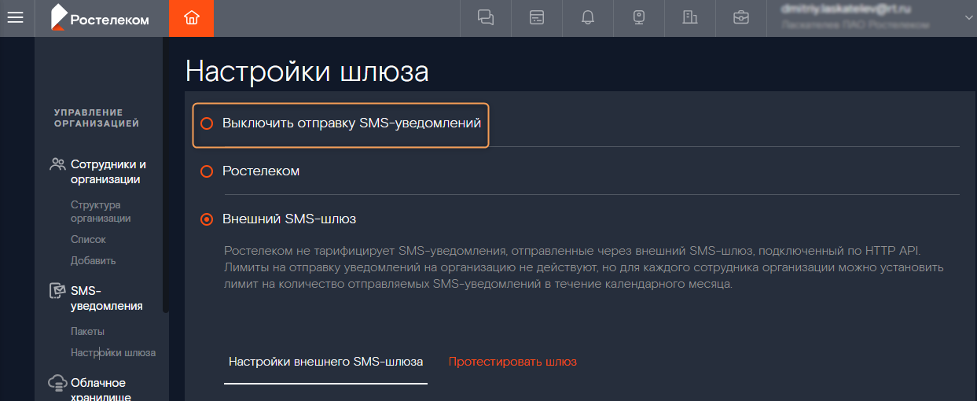Open the organization building icon
This screenshot has height=401, width=977.
click(x=690, y=18)
